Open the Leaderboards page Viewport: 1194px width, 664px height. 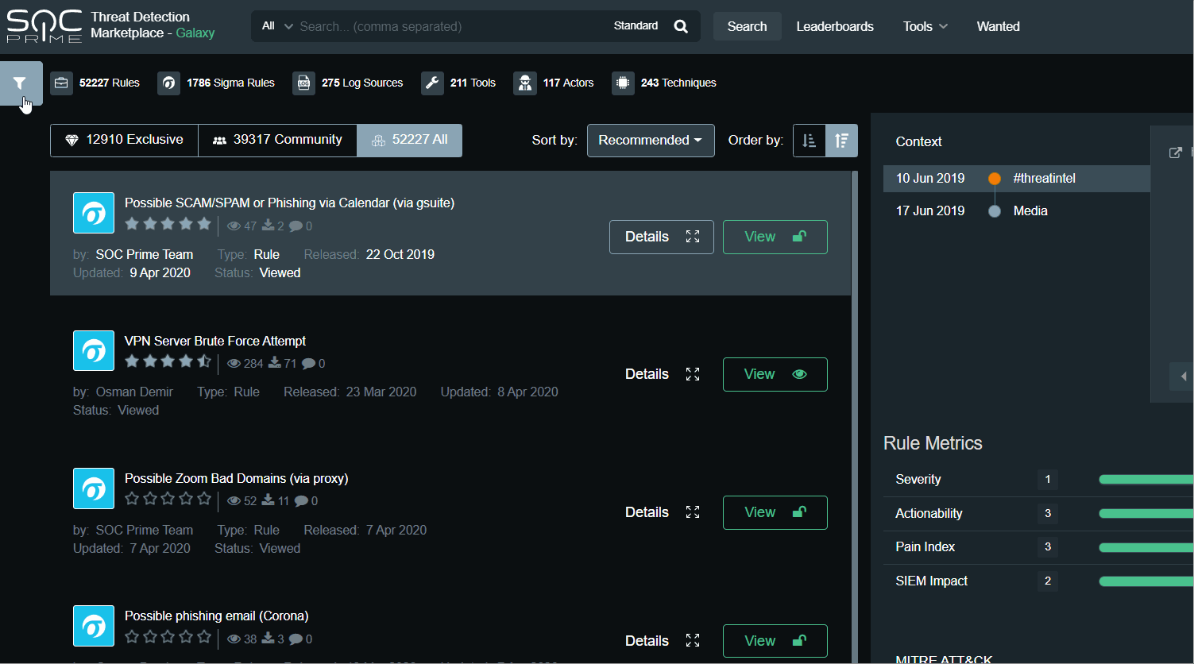point(834,26)
